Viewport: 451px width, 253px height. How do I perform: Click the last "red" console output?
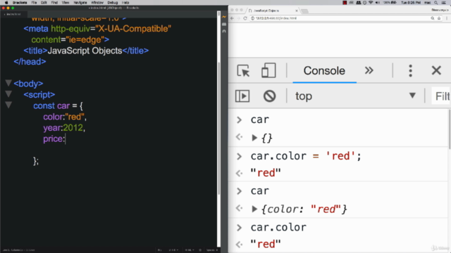click(265, 245)
